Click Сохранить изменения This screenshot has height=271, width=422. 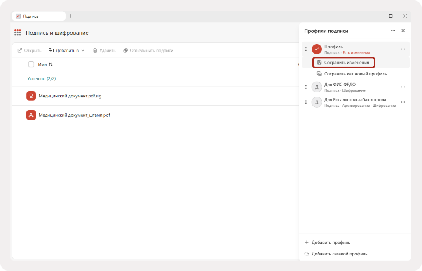pos(344,63)
